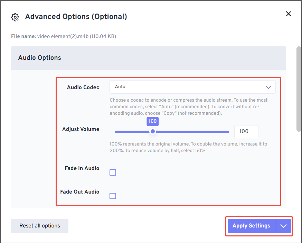Click the vertical scrollbar on the right
Image resolution: width=302 pixels, height=243 pixels.
pos(298,90)
